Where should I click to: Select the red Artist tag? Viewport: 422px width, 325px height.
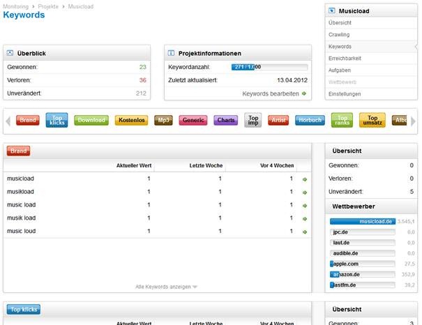(278, 120)
